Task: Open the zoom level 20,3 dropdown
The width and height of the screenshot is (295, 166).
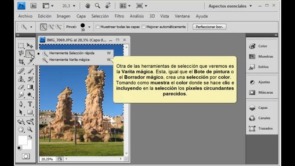Action: click(74, 6)
